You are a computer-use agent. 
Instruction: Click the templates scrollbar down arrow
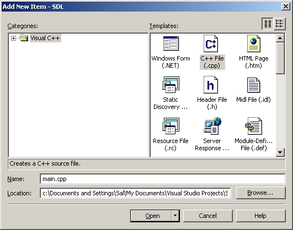(280, 152)
